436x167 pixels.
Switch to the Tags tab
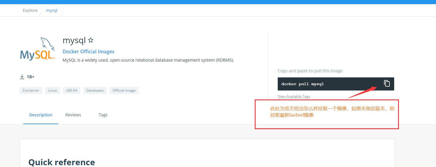tap(103, 115)
